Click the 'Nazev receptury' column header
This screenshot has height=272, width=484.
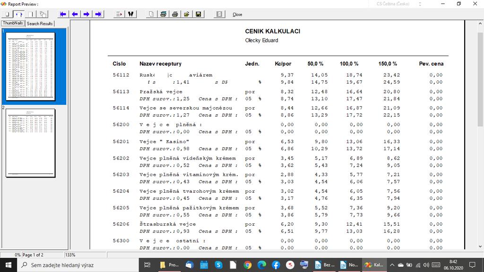click(x=161, y=64)
